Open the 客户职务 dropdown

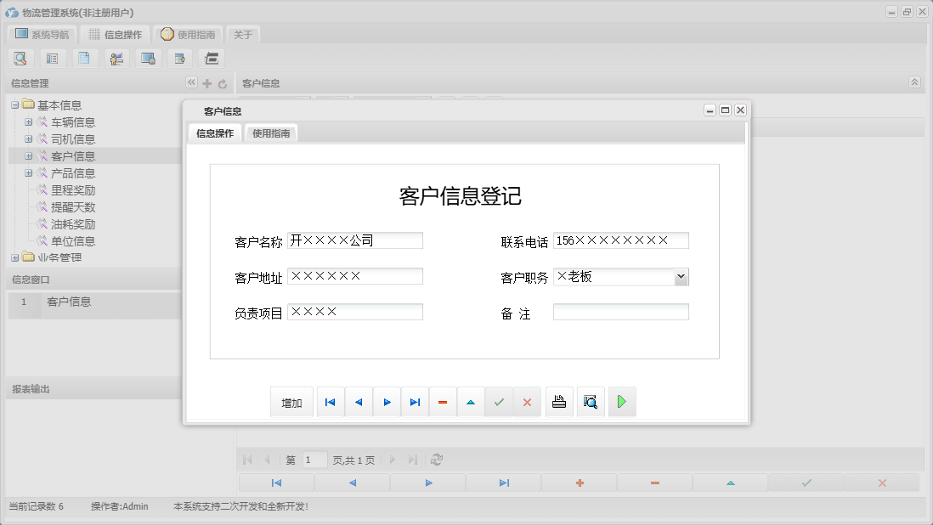point(681,276)
